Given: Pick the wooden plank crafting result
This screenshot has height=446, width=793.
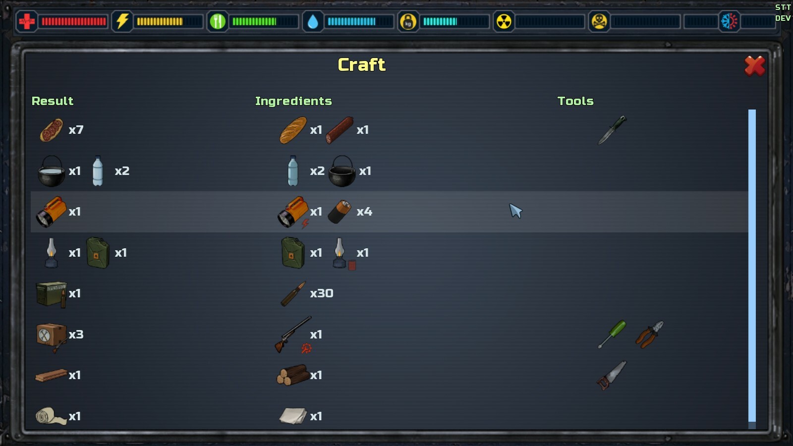Looking at the screenshot, I should click(x=51, y=376).
